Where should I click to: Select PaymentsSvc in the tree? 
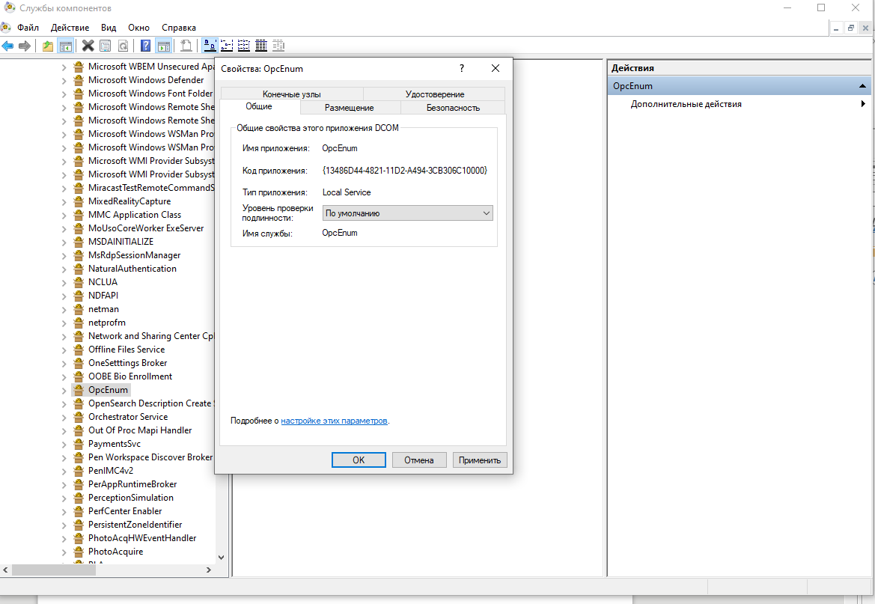coord(114,444)
